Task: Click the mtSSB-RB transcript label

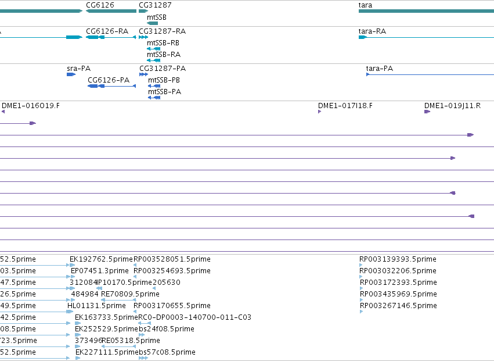Action: (x=163, y=43)
